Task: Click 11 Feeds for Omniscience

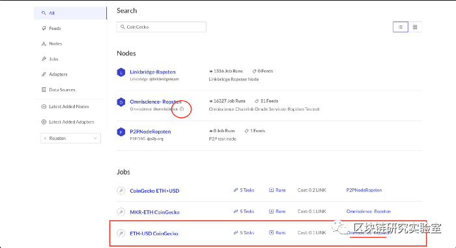Action: [x=266, y=101]
